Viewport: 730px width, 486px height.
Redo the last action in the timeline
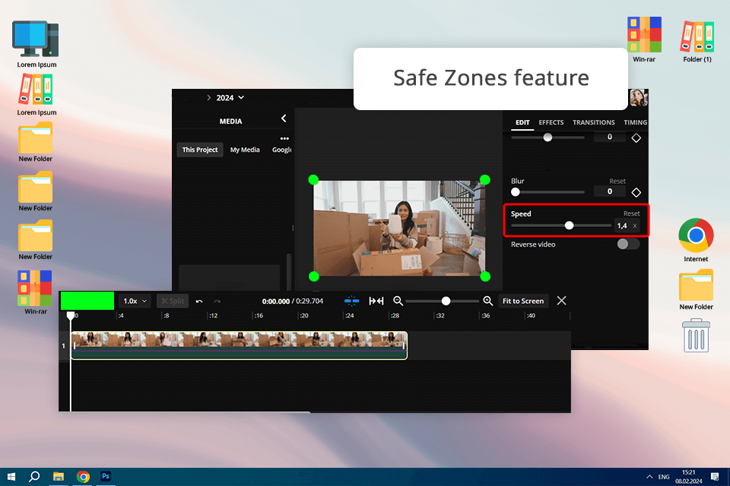[x=217, y=301]
